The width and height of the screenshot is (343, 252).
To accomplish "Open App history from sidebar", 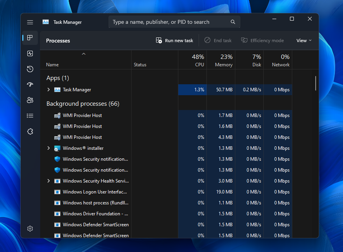I will pos(30,69).
